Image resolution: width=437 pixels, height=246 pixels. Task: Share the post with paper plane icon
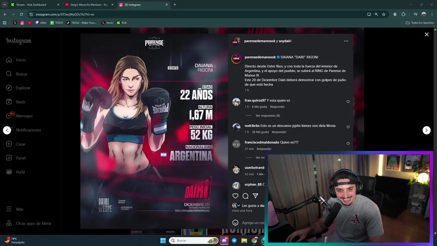(255, 196)
